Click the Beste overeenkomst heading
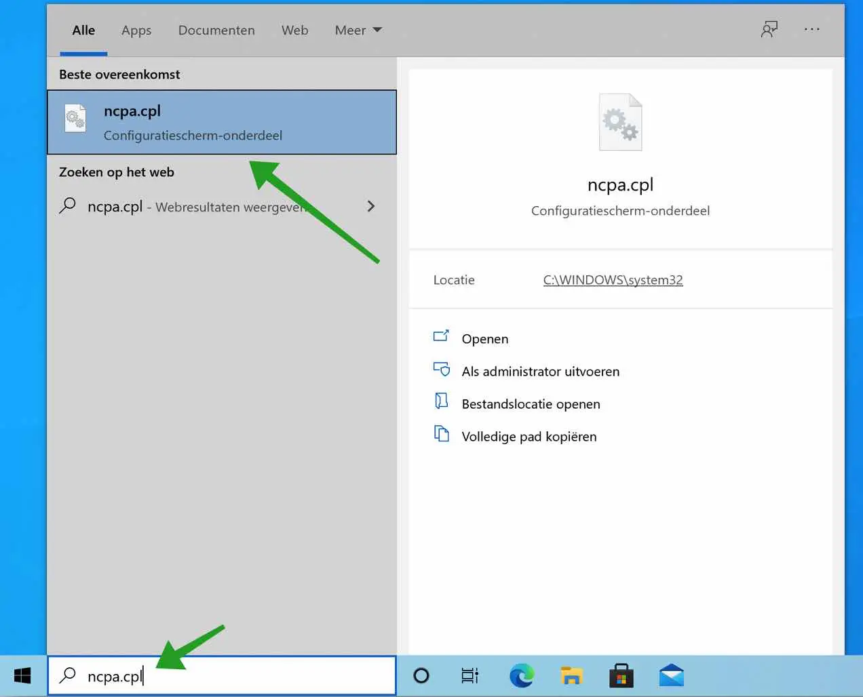This screenshot has width=863, height=697. coord(119,75)
